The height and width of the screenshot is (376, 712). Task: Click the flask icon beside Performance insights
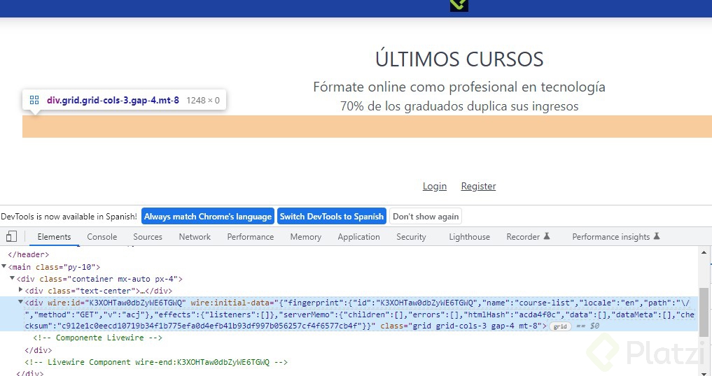pos(657,236)
